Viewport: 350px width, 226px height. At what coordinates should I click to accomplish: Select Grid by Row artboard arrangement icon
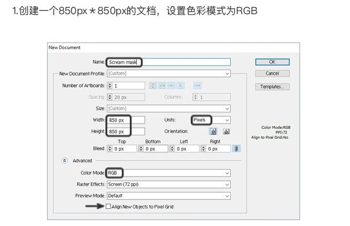153,85
